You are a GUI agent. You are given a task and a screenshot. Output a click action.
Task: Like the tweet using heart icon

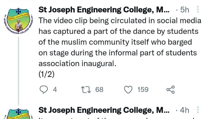tap(128, 90)
